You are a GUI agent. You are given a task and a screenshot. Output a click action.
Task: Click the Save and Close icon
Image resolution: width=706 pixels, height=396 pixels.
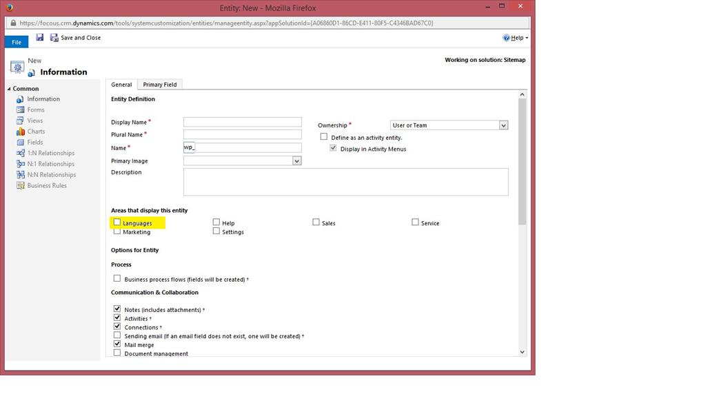54,38
